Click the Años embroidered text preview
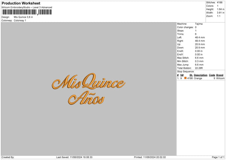 [86, 98]
